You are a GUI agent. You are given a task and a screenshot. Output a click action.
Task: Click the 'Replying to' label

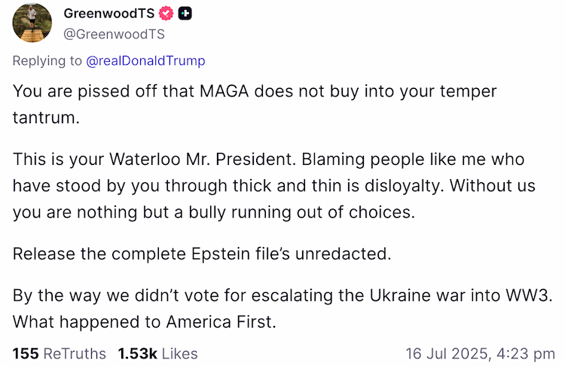tap(47, 61)
